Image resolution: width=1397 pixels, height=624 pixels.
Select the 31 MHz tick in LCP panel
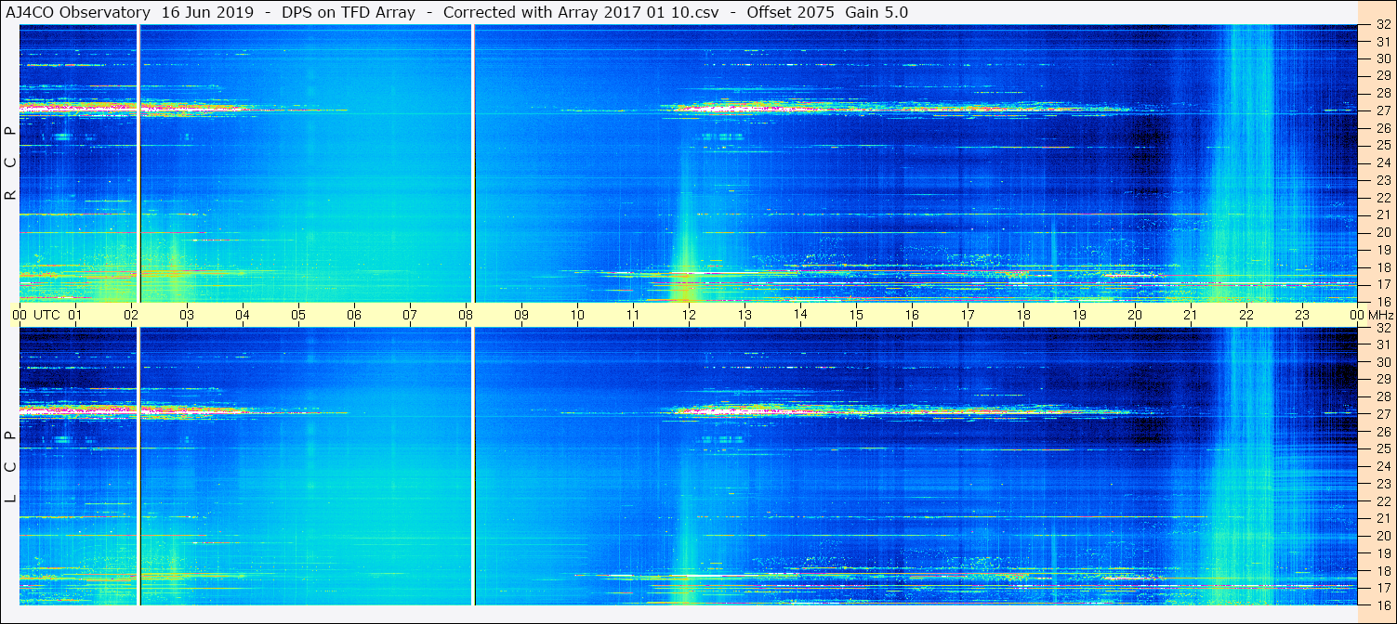tap(1383, 344)
